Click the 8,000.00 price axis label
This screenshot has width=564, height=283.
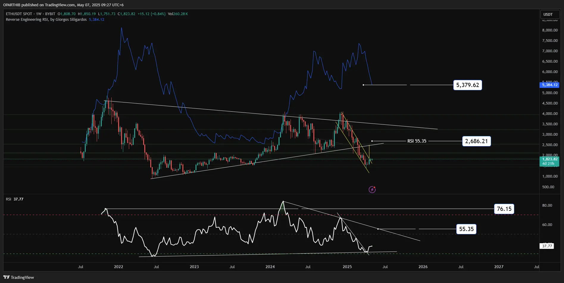(x=550, y=30)
